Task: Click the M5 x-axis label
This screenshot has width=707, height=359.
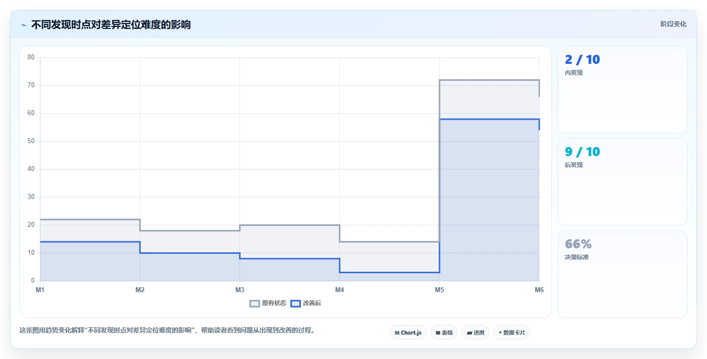Action: (x=439, y=290)
